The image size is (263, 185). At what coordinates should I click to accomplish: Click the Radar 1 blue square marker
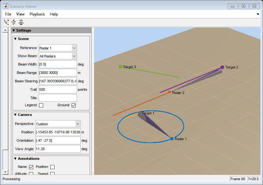click(x=172, y=139)
